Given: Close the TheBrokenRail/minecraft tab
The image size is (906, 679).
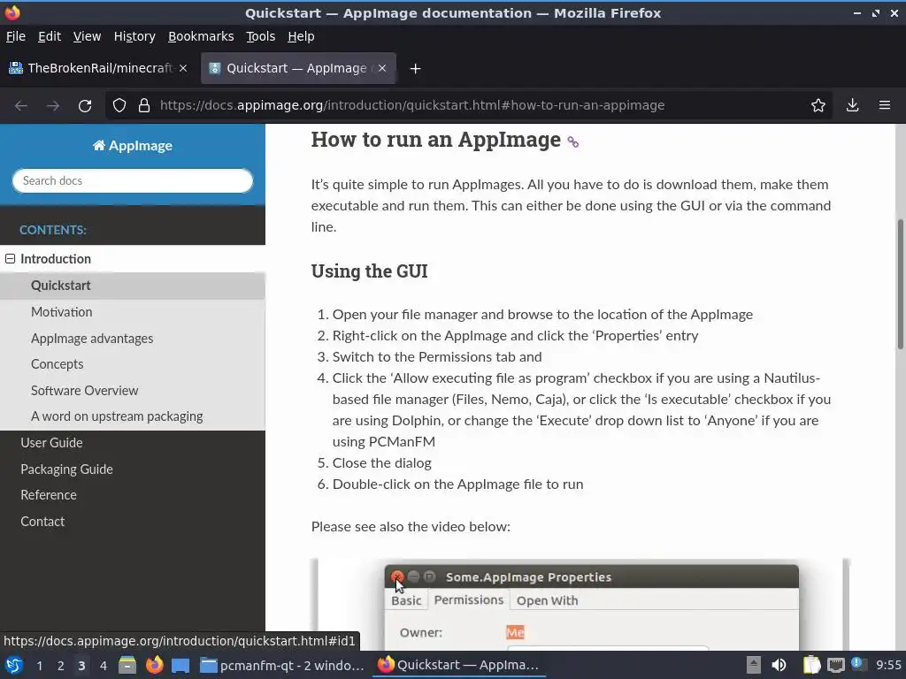Looking at the screenshot, I should 183,68.
